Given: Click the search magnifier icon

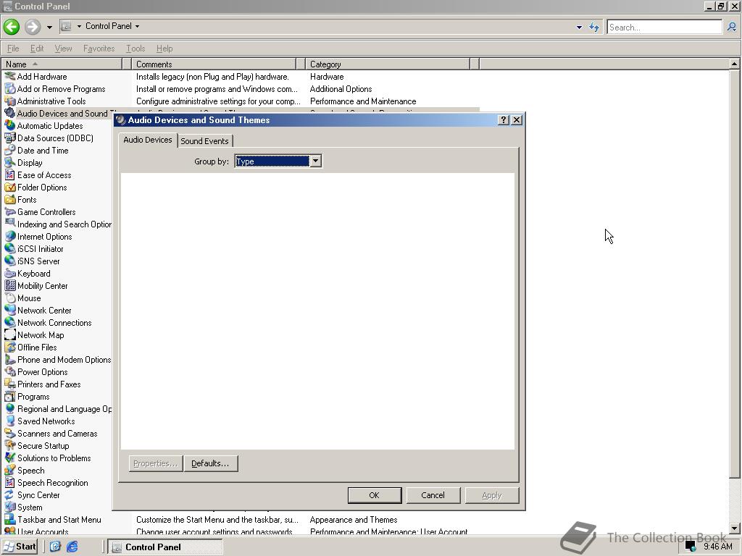Looking at the screenshot, I should tap(732, 27).
